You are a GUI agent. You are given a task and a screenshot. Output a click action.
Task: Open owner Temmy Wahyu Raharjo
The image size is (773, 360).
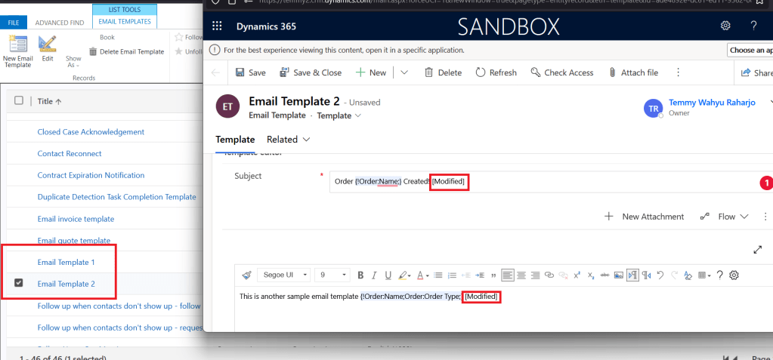click(712, 103)
